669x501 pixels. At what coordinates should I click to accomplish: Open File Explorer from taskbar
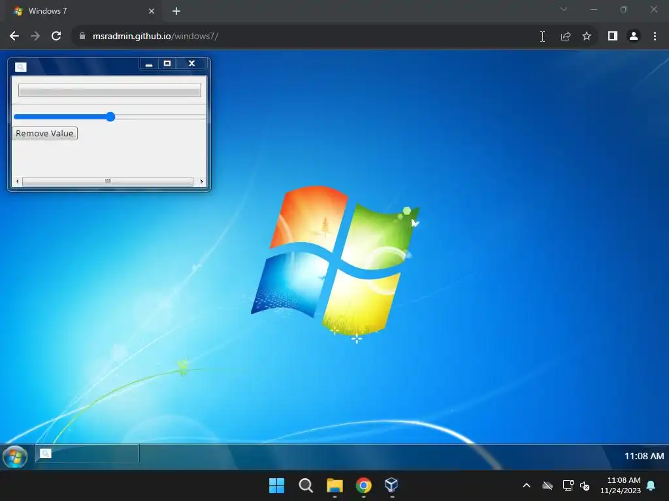334,485
